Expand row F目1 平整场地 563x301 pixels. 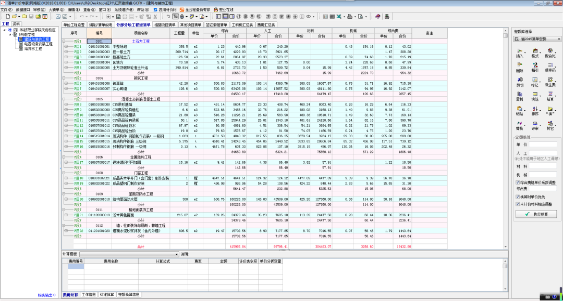(x=66, y=47)
